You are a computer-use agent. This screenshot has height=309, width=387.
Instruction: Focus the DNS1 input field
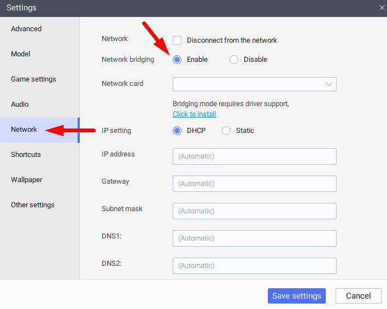point(255,238)
